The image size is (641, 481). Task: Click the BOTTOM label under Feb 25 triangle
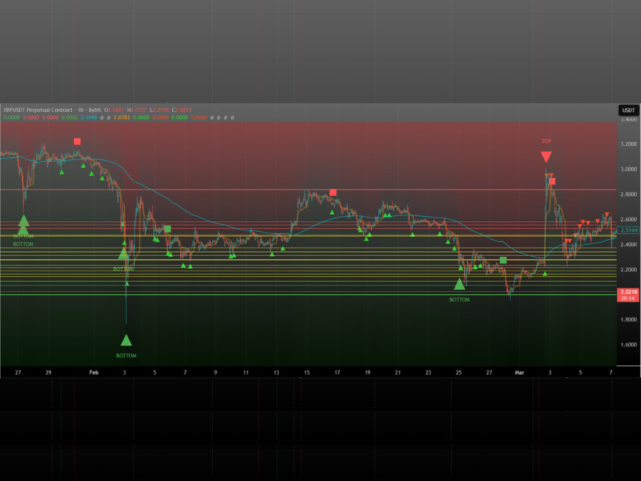pyautogui.click(x=460, y=300)
